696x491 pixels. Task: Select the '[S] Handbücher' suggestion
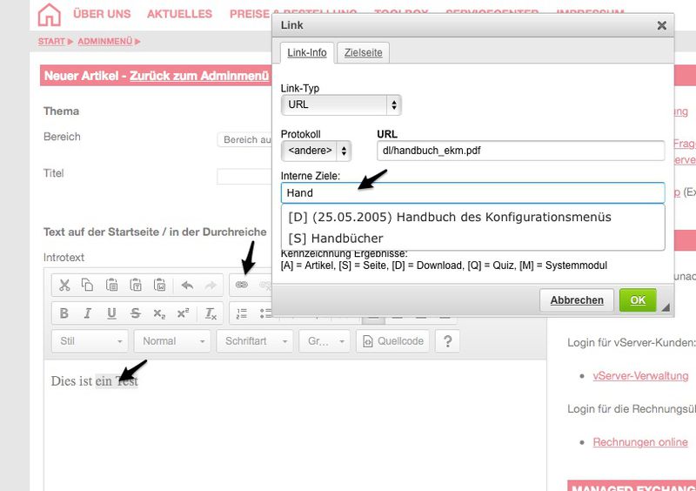tap(336, 238)
